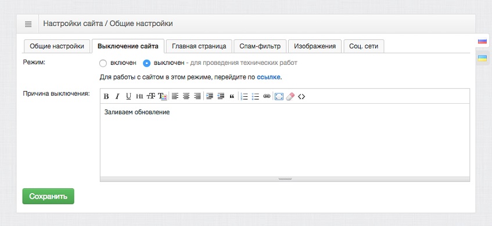Select the "включен" radio button

click(x=103, y=64)
